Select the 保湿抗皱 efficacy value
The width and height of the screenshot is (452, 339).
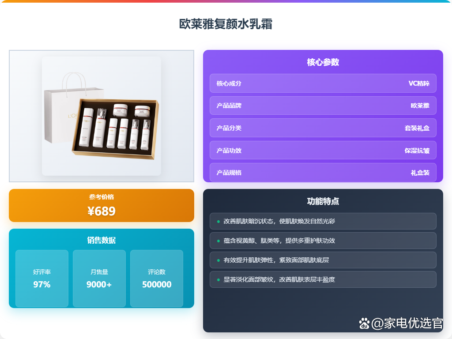pos(417,151)
